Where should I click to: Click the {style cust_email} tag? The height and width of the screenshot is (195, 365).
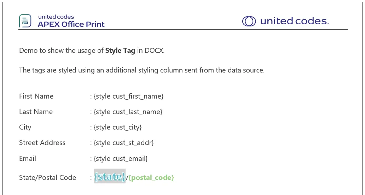pos(121,159)
